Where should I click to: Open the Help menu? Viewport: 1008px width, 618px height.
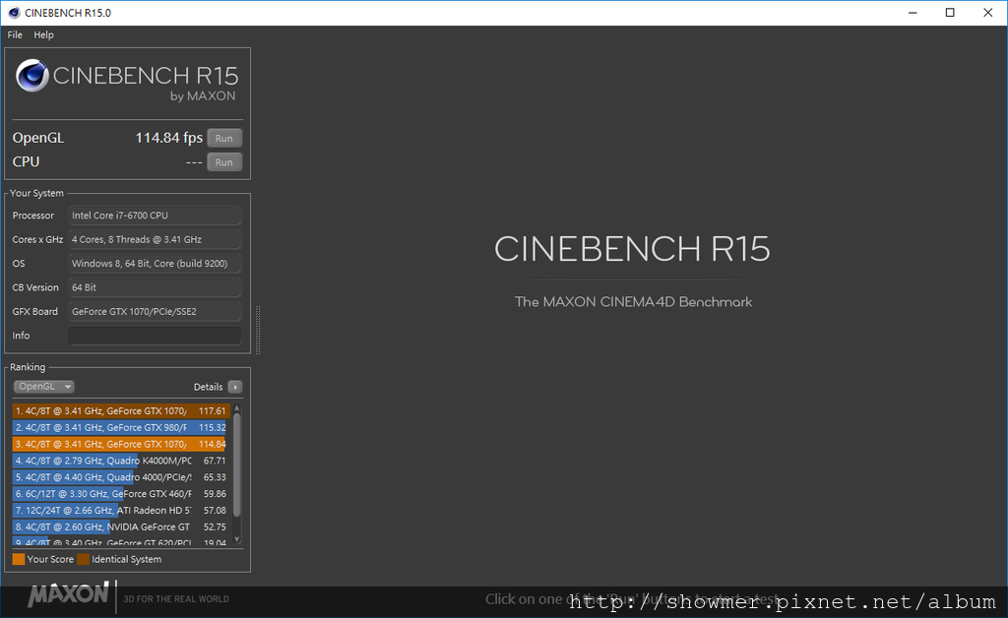pos(43,34)
